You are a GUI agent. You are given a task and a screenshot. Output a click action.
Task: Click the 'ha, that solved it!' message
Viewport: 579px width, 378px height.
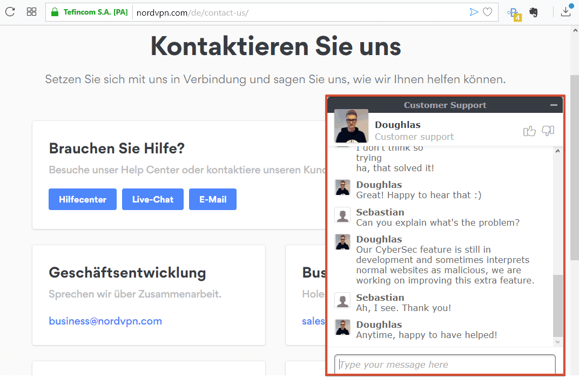click(395, 168)
